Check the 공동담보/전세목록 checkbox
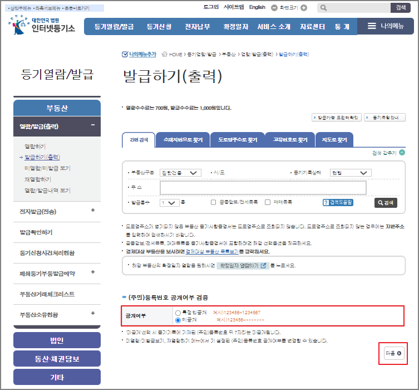The image size is (419, 390). click(x=213, y=202)
